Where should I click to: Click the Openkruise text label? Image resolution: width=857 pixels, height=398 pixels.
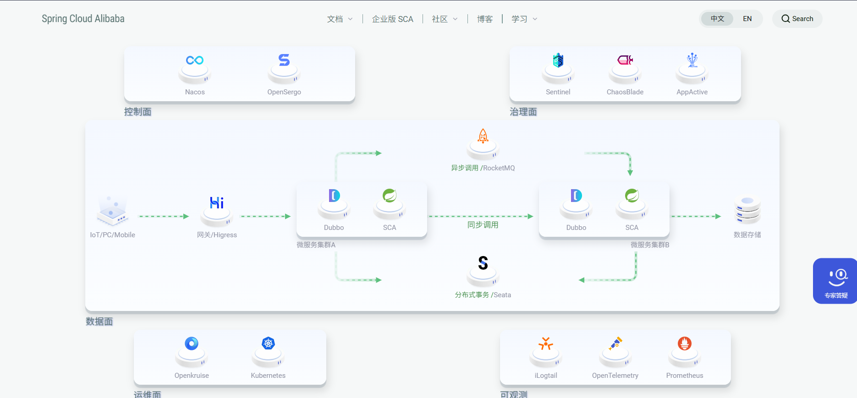(192, 376)
